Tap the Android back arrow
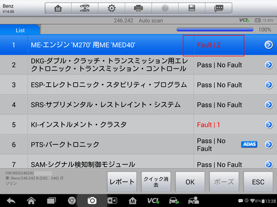The image size is (277, 207). tap(11, 201)
